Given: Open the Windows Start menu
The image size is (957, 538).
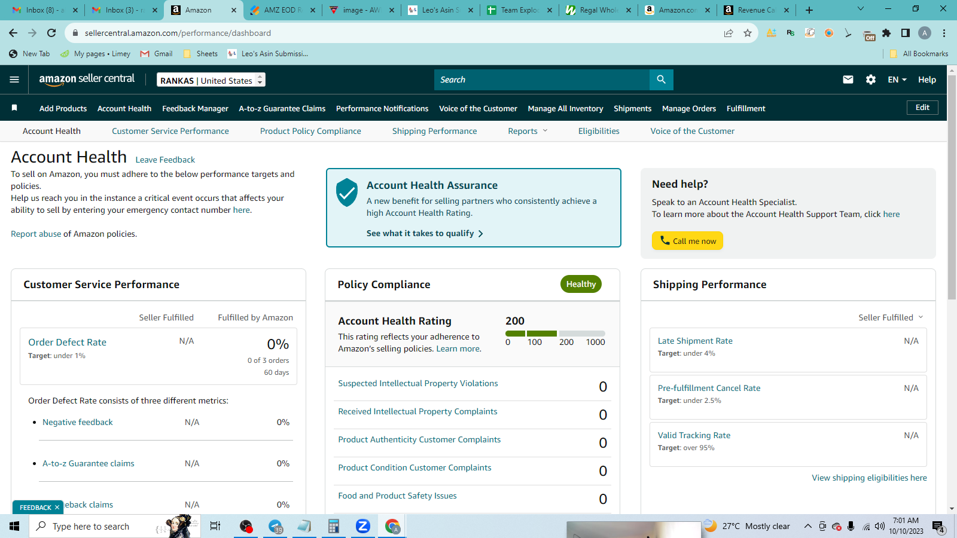Looking at the screenshot, I should 14,526.
